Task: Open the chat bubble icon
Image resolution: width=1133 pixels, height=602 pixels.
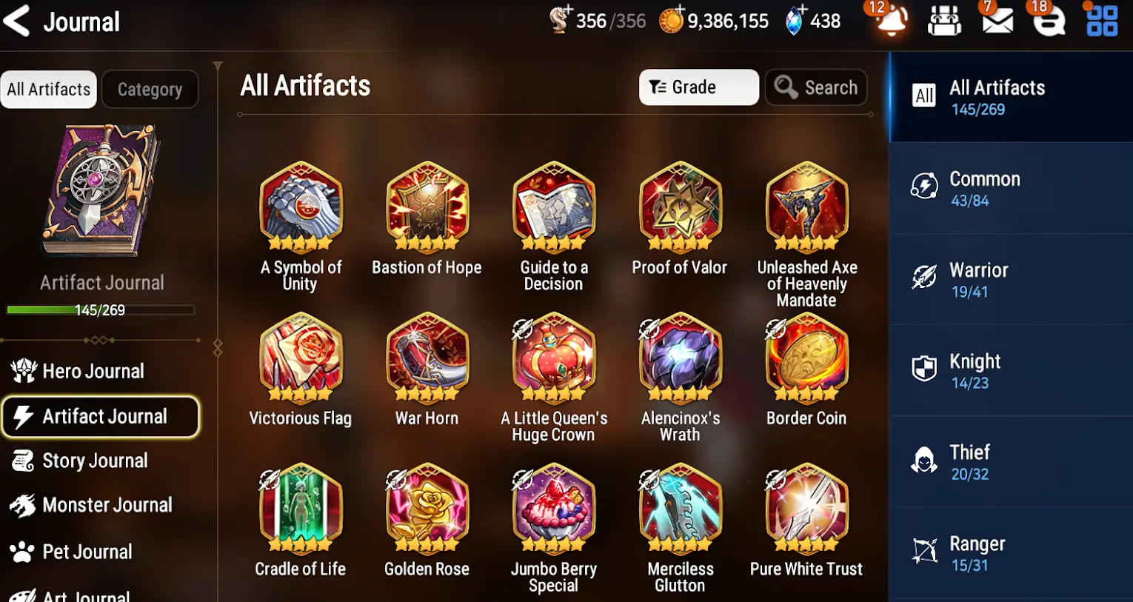Action: 1049,21
